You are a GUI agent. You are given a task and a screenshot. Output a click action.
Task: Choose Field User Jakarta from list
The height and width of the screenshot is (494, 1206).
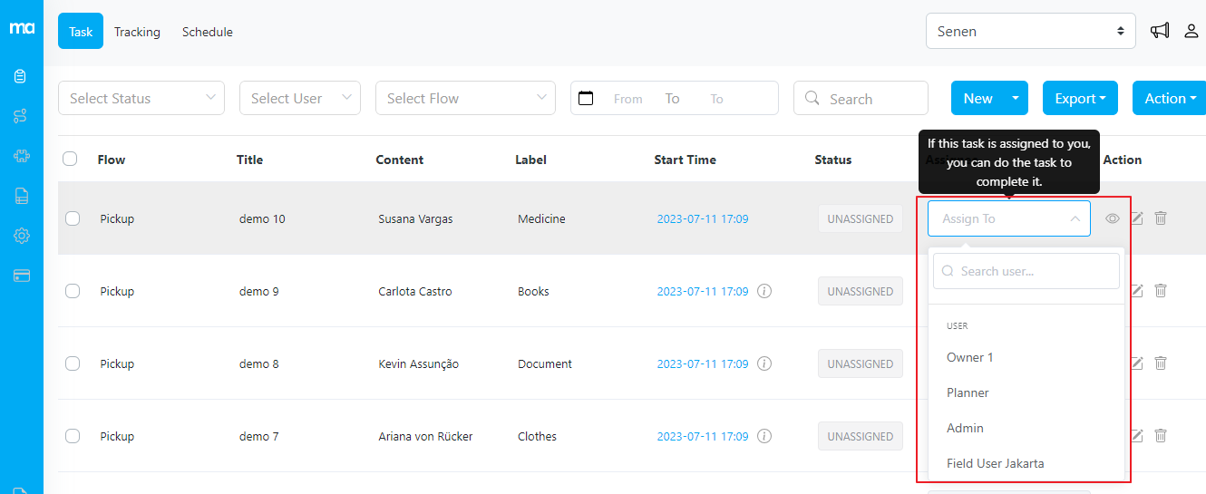coord(995,463)
